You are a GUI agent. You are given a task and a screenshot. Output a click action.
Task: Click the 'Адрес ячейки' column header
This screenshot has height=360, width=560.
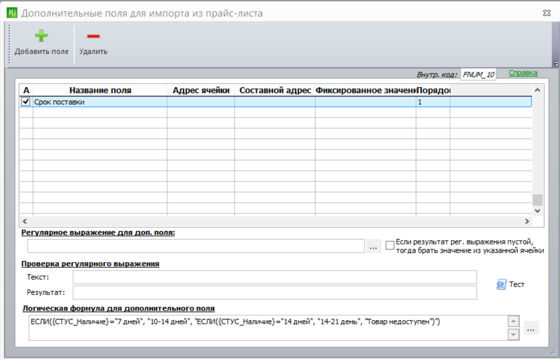pyautogui.click(x=201, y=90)
